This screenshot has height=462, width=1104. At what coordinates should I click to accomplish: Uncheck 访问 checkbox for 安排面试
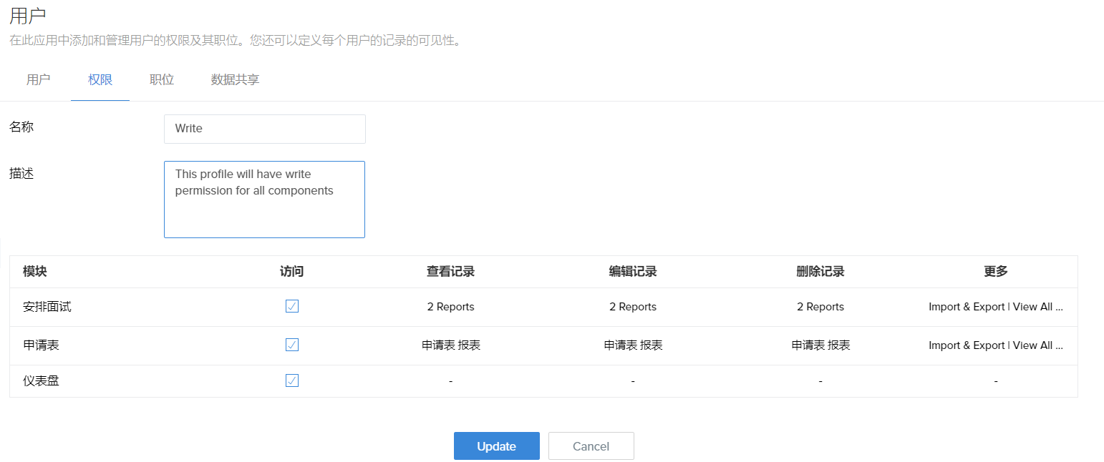292,307
